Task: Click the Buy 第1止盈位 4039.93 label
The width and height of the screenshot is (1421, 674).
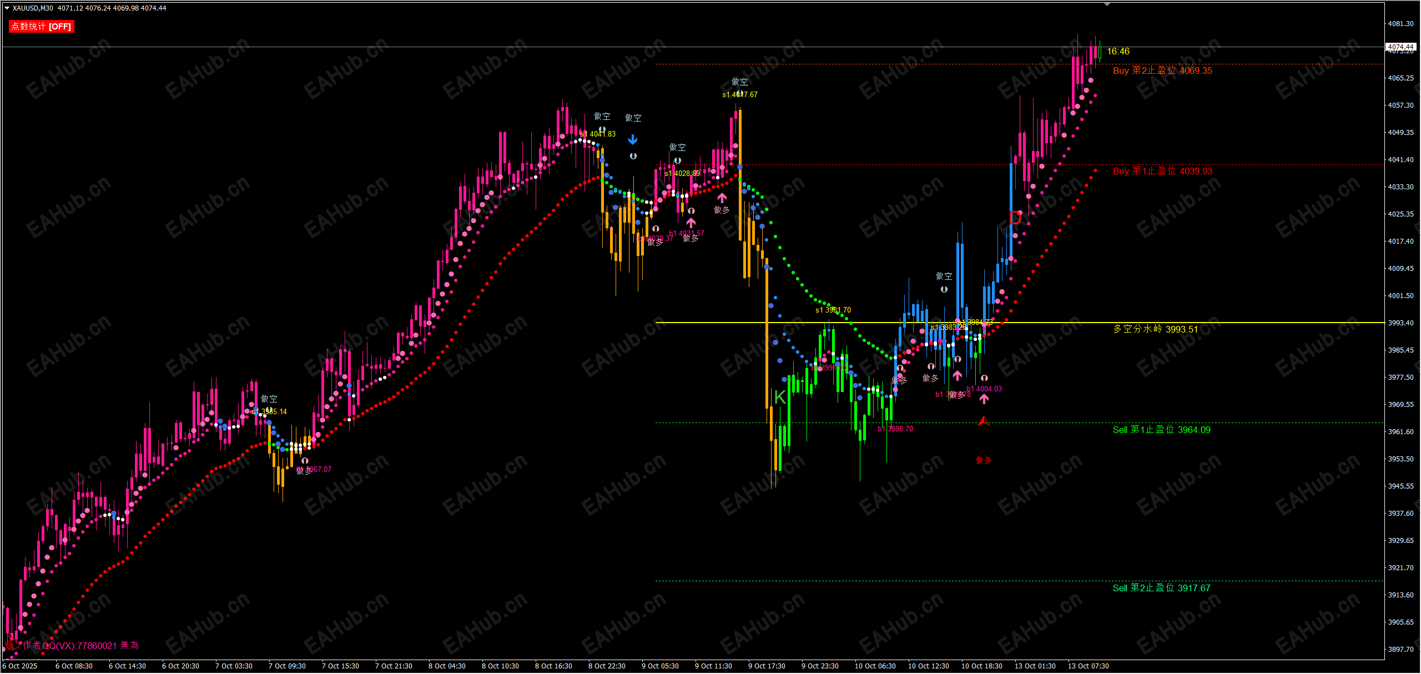Action: tap(1162, 171)
